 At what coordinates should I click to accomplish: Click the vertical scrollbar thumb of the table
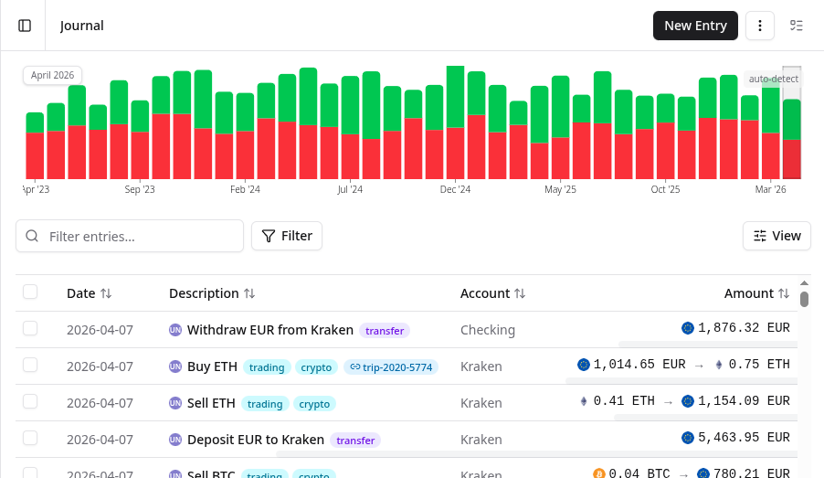(x=804, y=299)
